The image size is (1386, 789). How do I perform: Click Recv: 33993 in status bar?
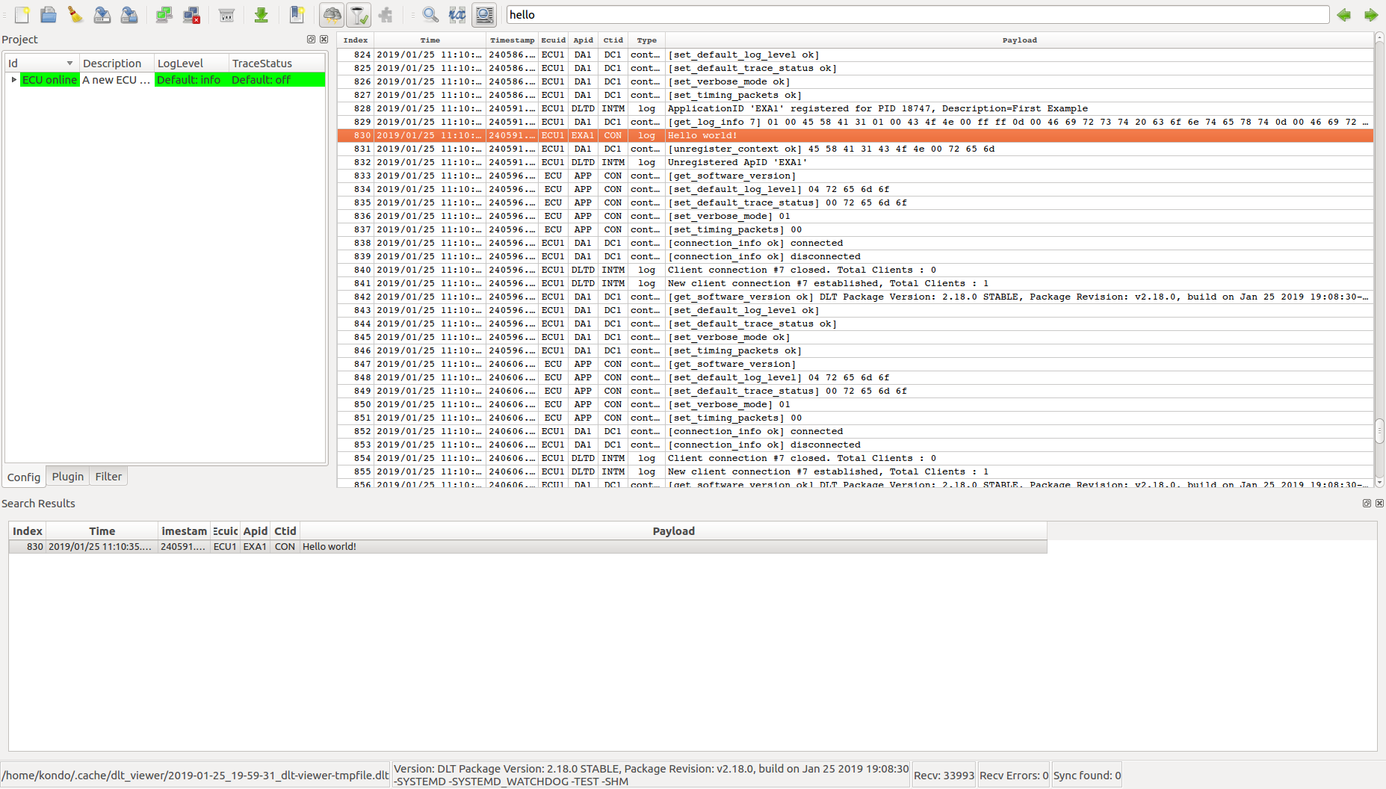pos(944,776)
